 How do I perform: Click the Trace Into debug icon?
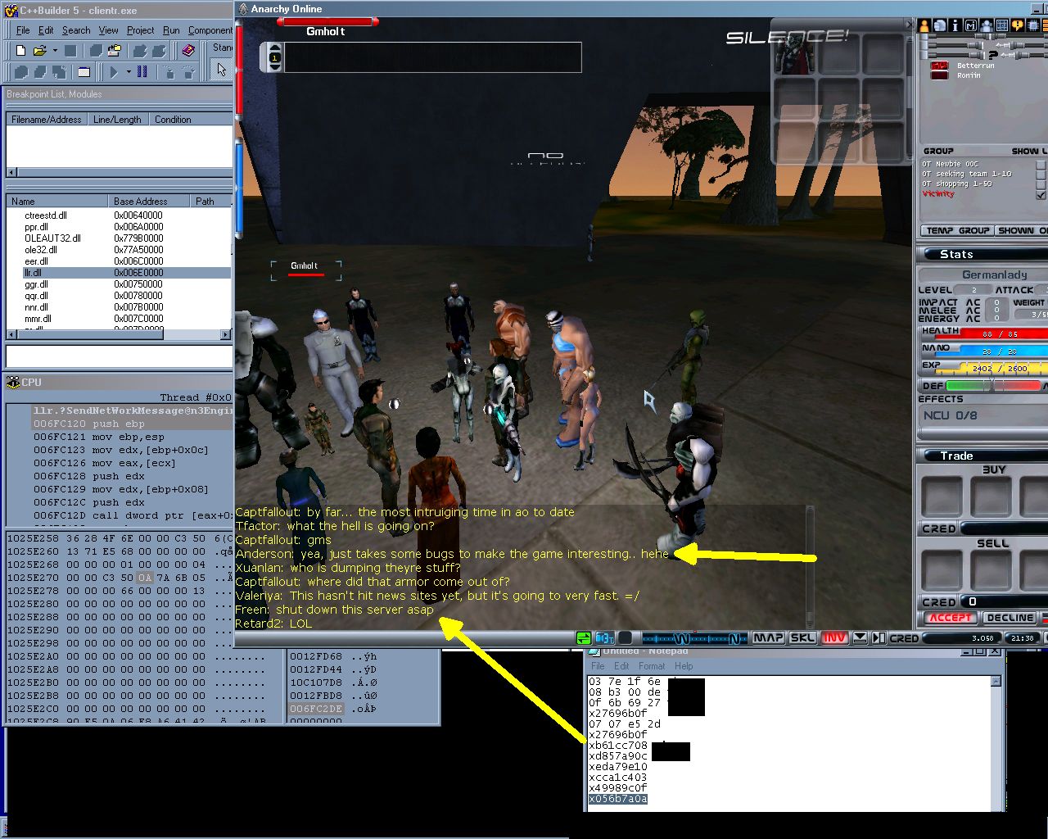(169, 72)
